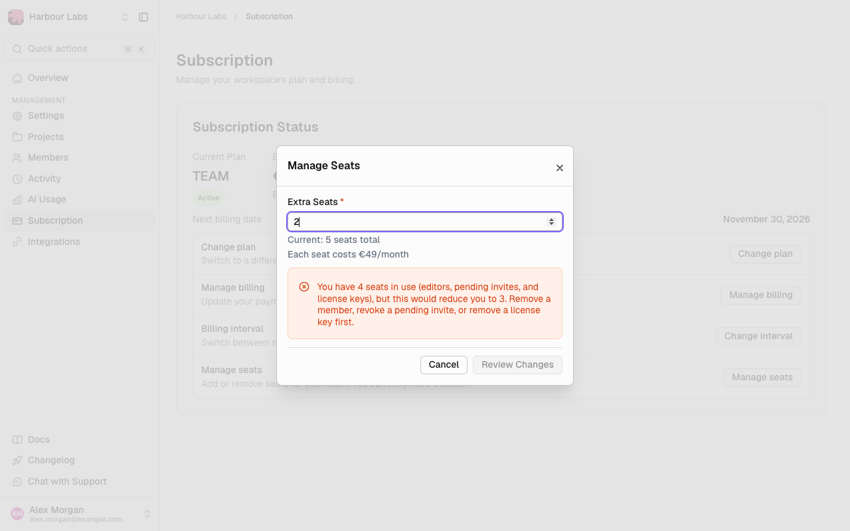This screenshot has width=850, height=531.
Task: Click the Cancel button in dialog
Action: 444,365
